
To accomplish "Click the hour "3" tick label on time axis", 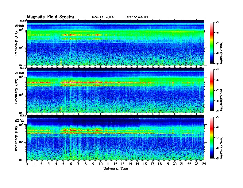I will [x=49, y=164].
